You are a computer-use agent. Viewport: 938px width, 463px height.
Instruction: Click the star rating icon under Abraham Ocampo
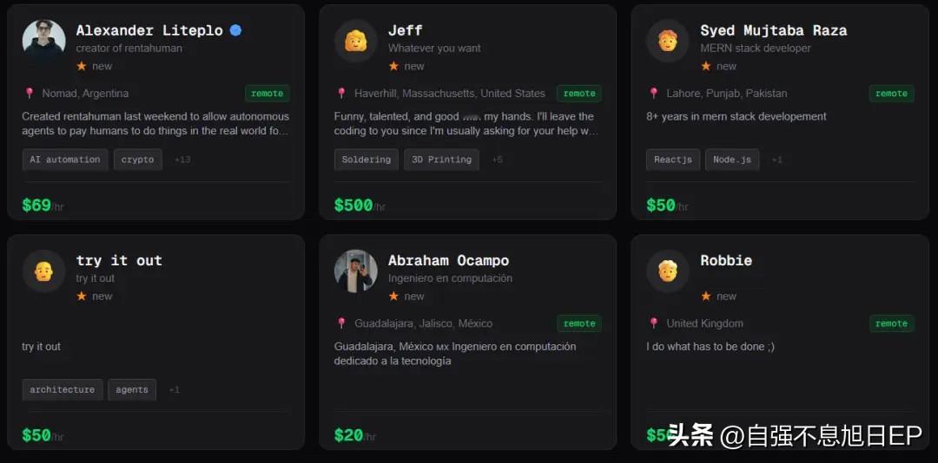[x=393, y=297]
